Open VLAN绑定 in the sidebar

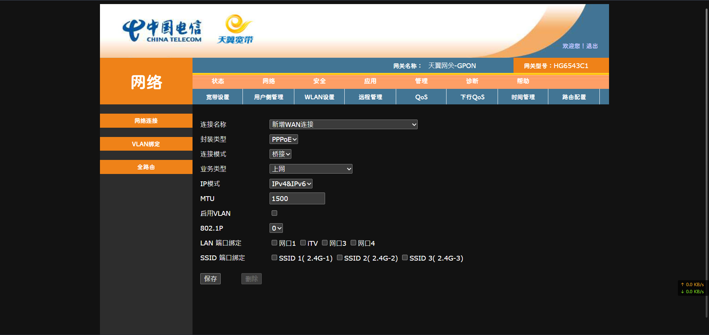146,144
